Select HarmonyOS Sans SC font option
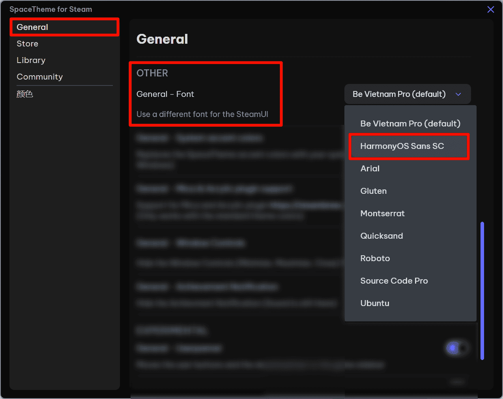The image size is (503, 399). coord(402,146)
